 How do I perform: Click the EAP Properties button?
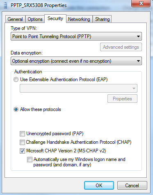122,99
